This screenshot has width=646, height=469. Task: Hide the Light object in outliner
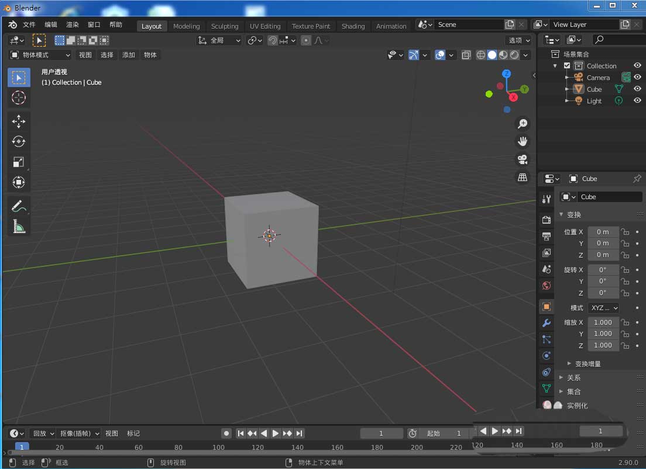click(x=637, y=100)
